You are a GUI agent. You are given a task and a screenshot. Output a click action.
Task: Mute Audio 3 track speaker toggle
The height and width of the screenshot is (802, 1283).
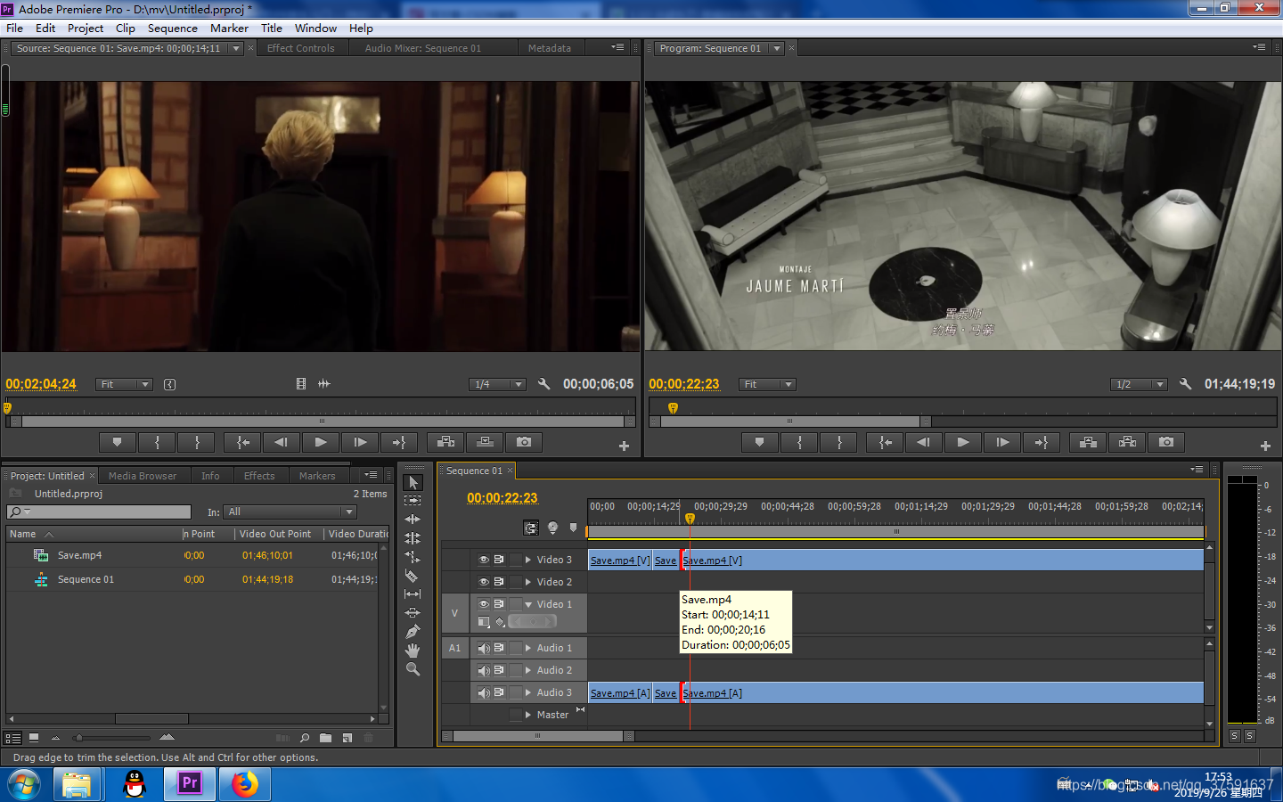[x=484, y=692]
